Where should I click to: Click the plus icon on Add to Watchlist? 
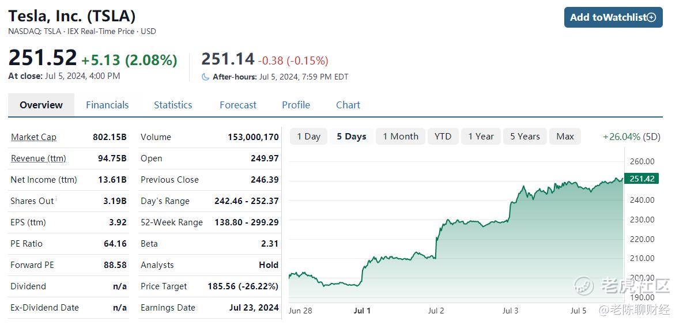(651, 17)
